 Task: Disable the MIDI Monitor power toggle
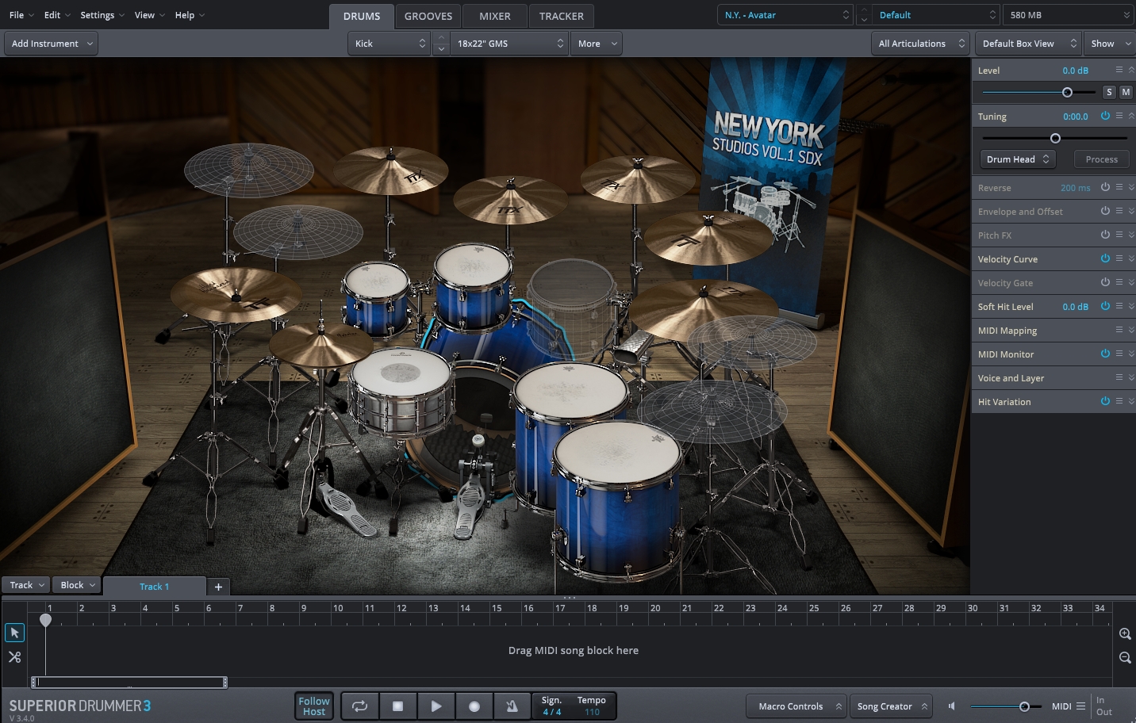(1105, 354)
